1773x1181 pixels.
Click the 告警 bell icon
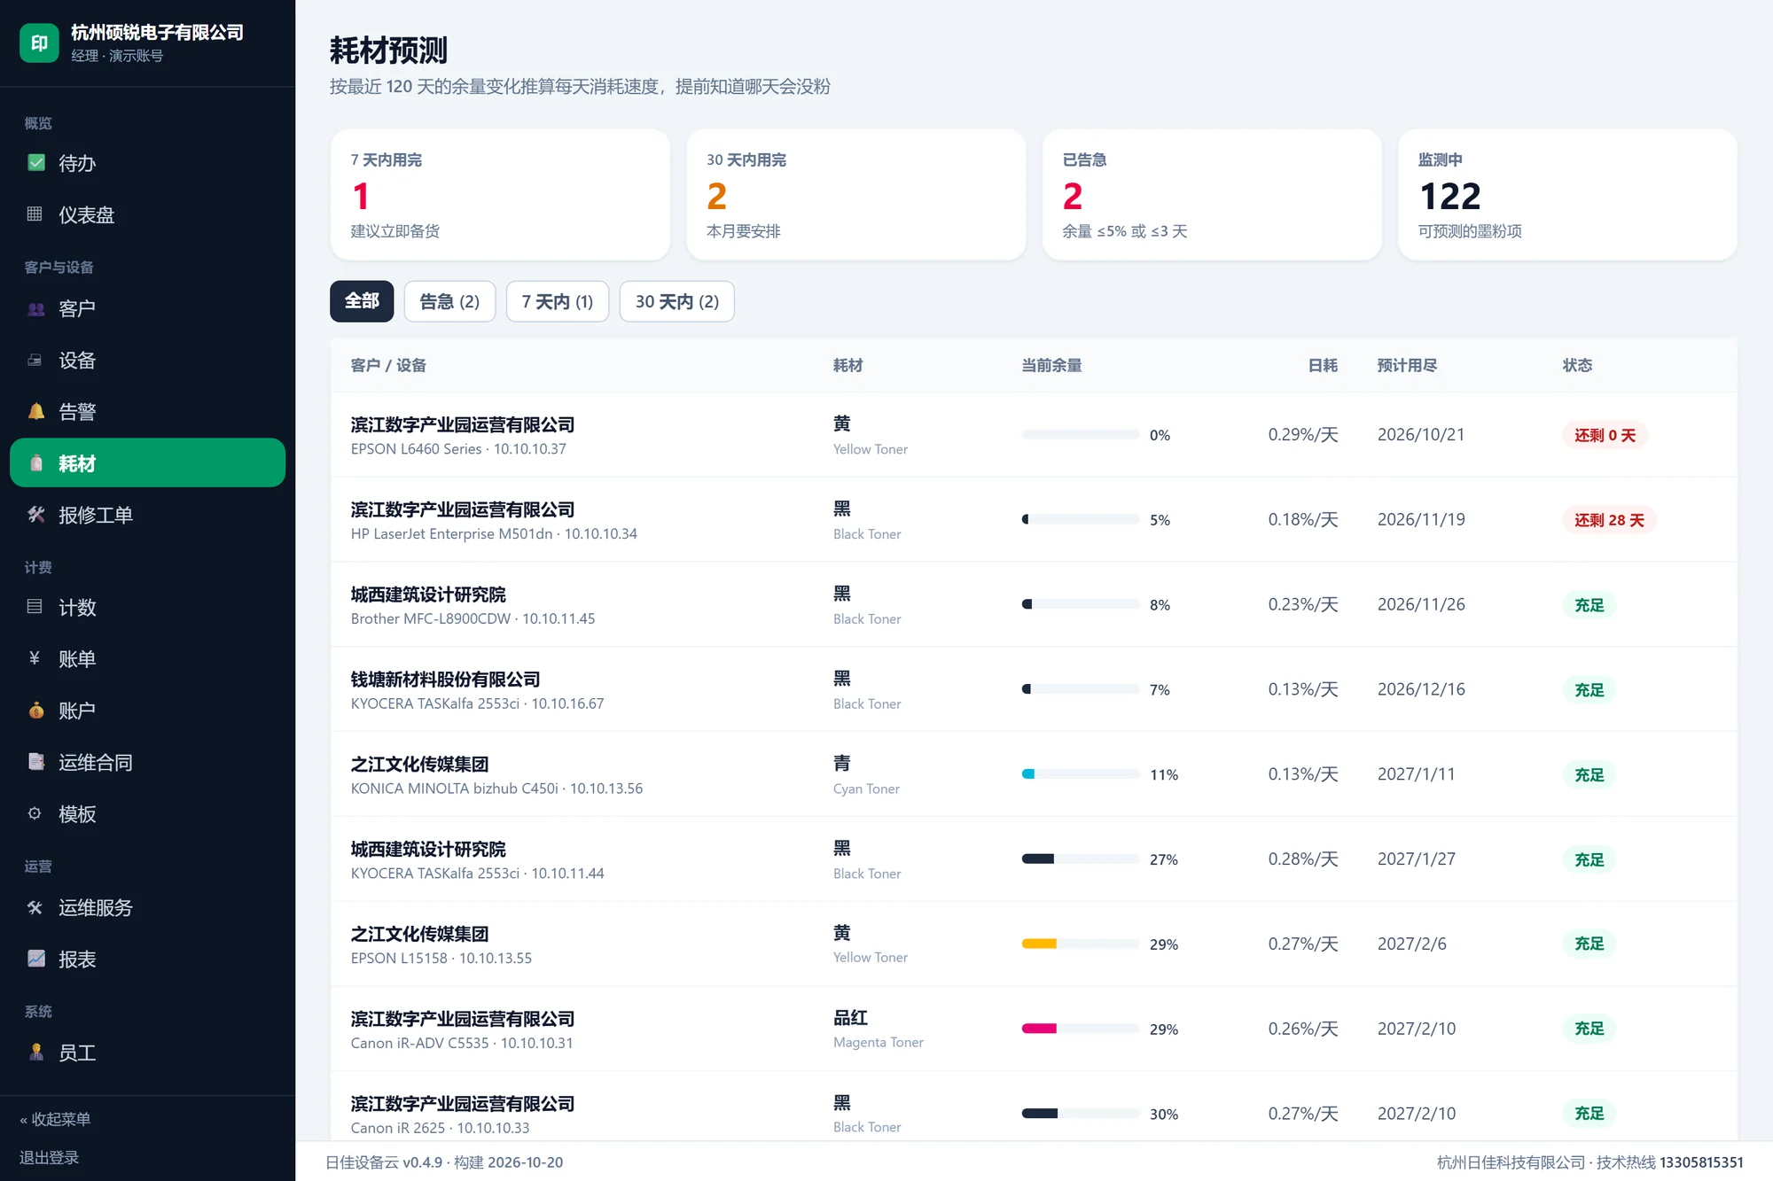pos(36,412)
